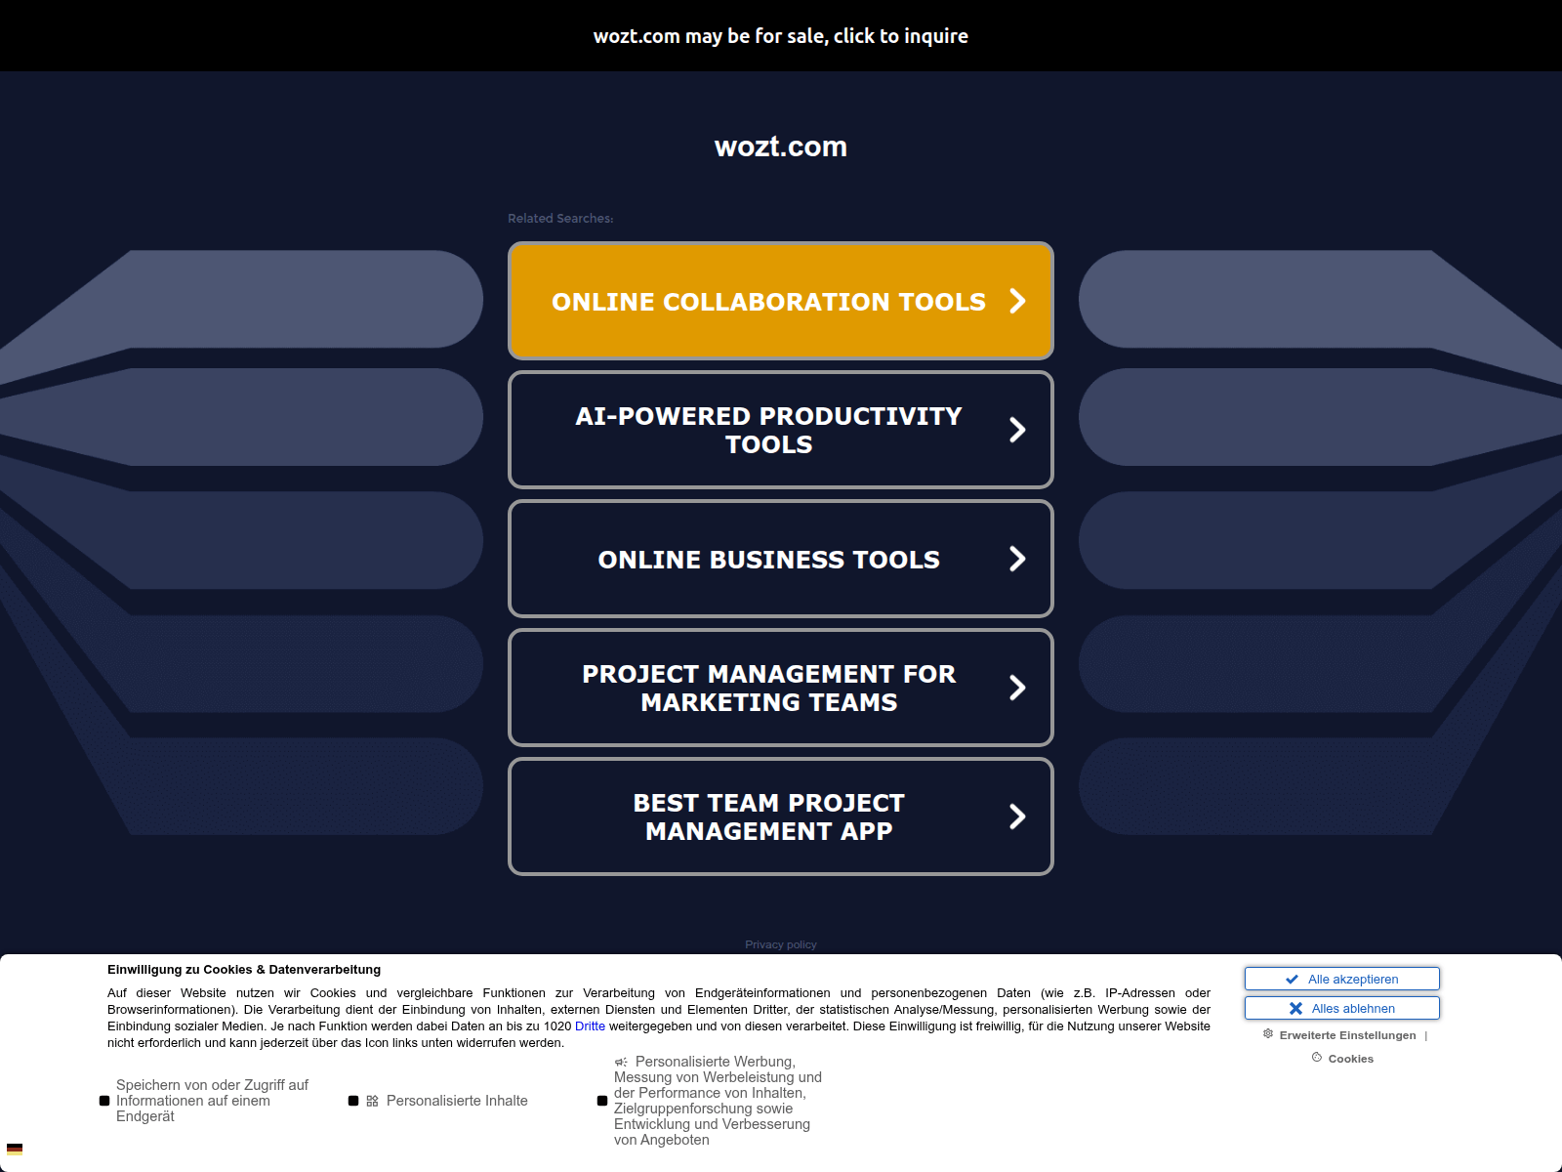The image size is (1562, 1172).
Task: Open the Privacy policy link
Action: click(x=781, y=944)
